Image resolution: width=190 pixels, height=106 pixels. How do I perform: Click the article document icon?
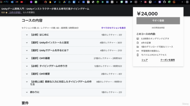pyautogui.click(x=138, y=43)
